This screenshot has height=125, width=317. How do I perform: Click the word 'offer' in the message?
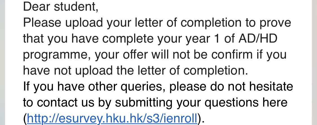click(x=136, y=54)
